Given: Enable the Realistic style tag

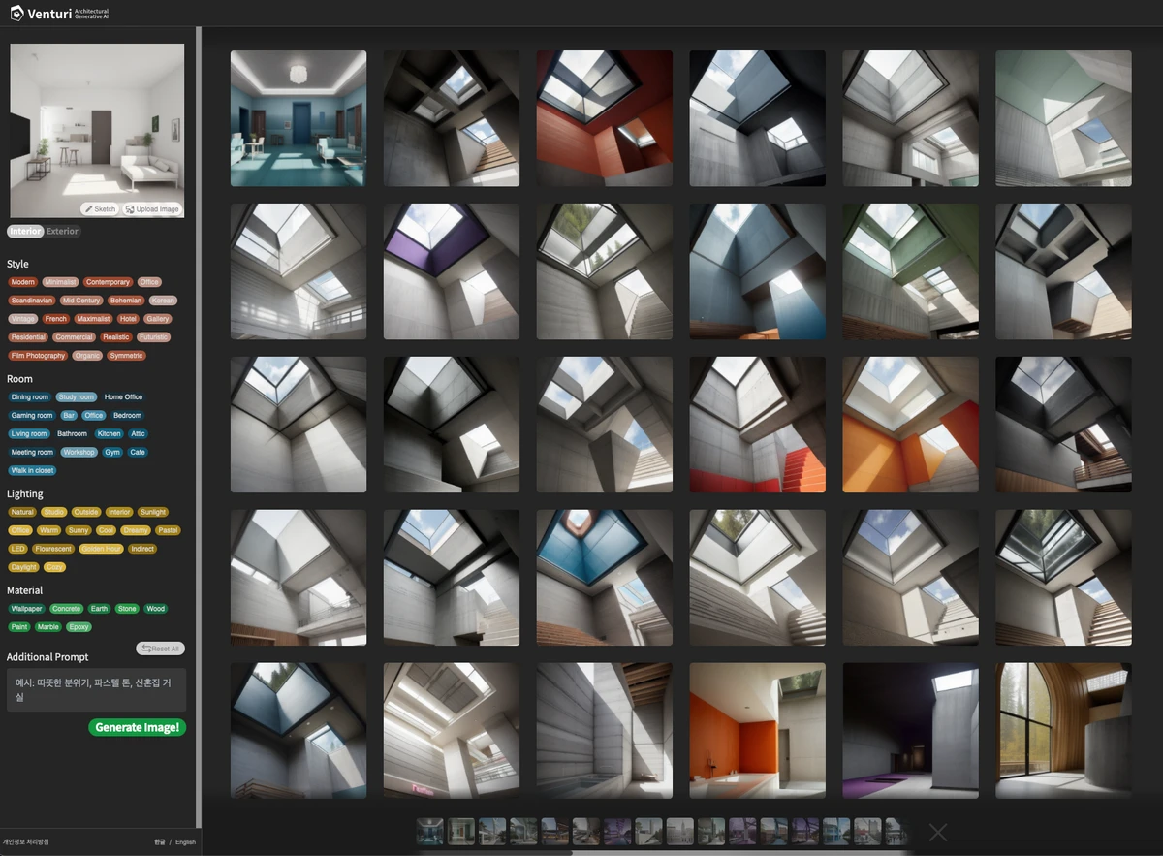Looking at the screenshot, I should tap(116, 337).
